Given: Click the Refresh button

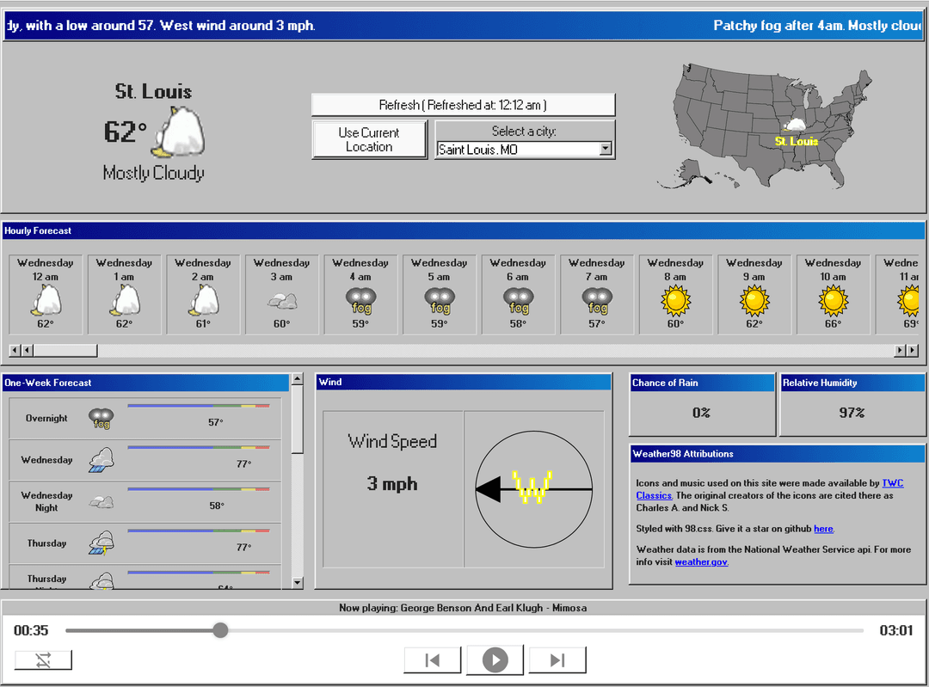Looking at the screenshot, I should [463, 105].
